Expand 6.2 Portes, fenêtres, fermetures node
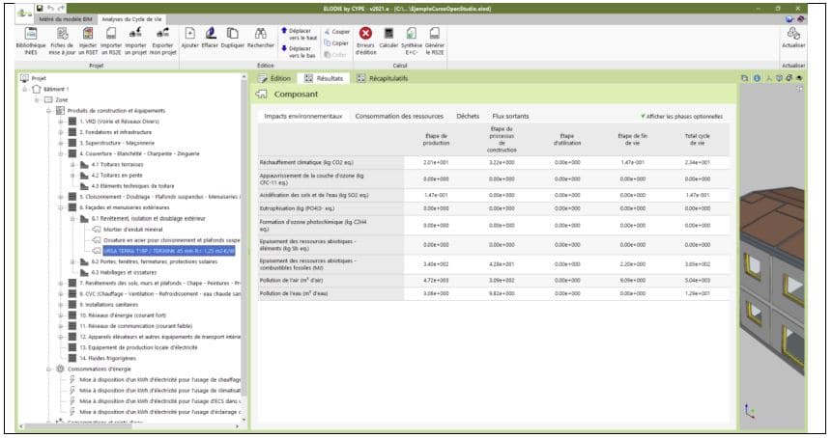The width and height of the screenshot is (832, 438). [x=72, y=261]
